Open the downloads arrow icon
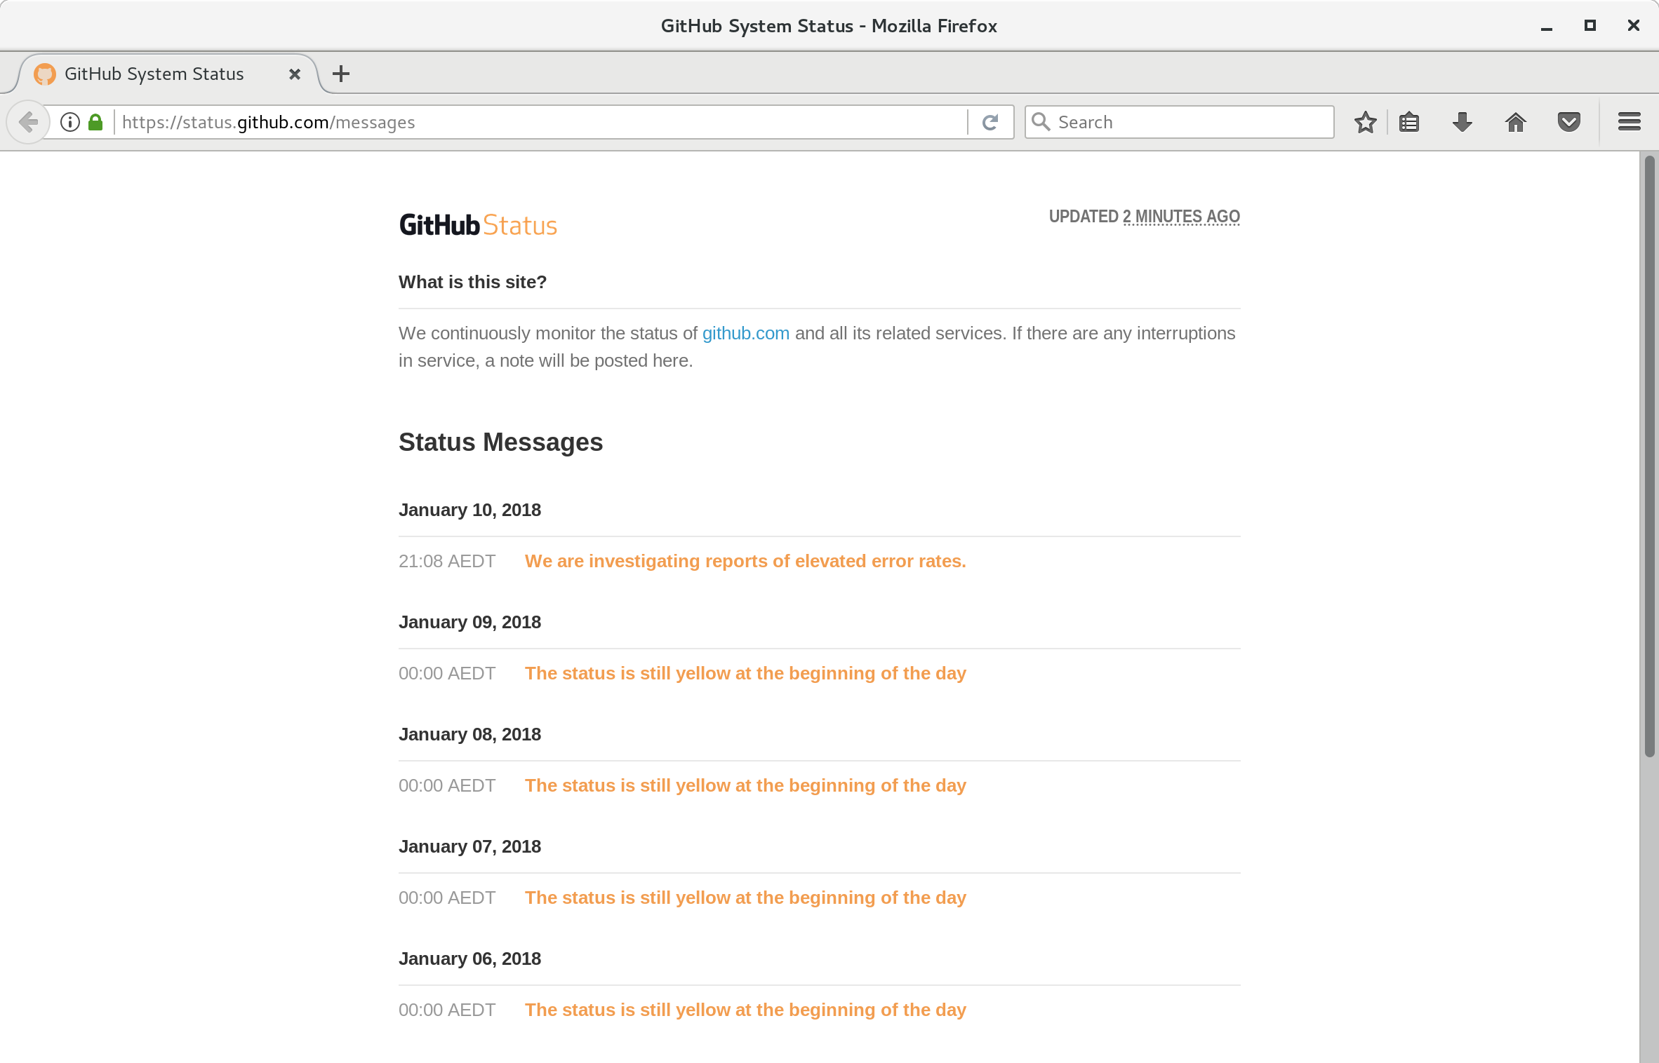The width and height of the screenshot is (1659, 1063). (1463, 122)
